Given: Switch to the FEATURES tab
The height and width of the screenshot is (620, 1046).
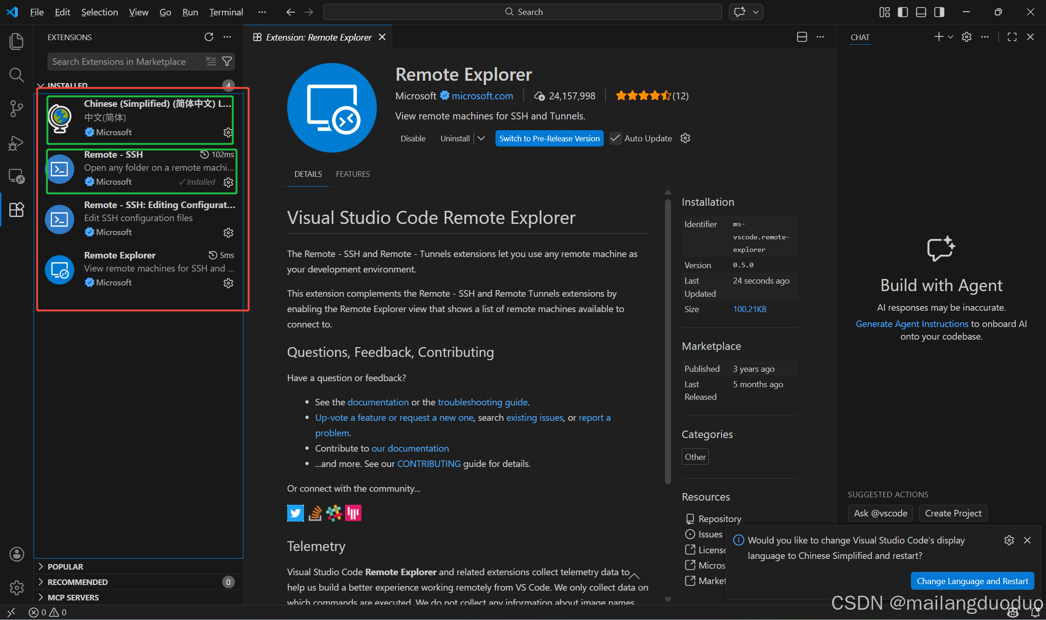Looking at the screenshot, I should [353, 174].
